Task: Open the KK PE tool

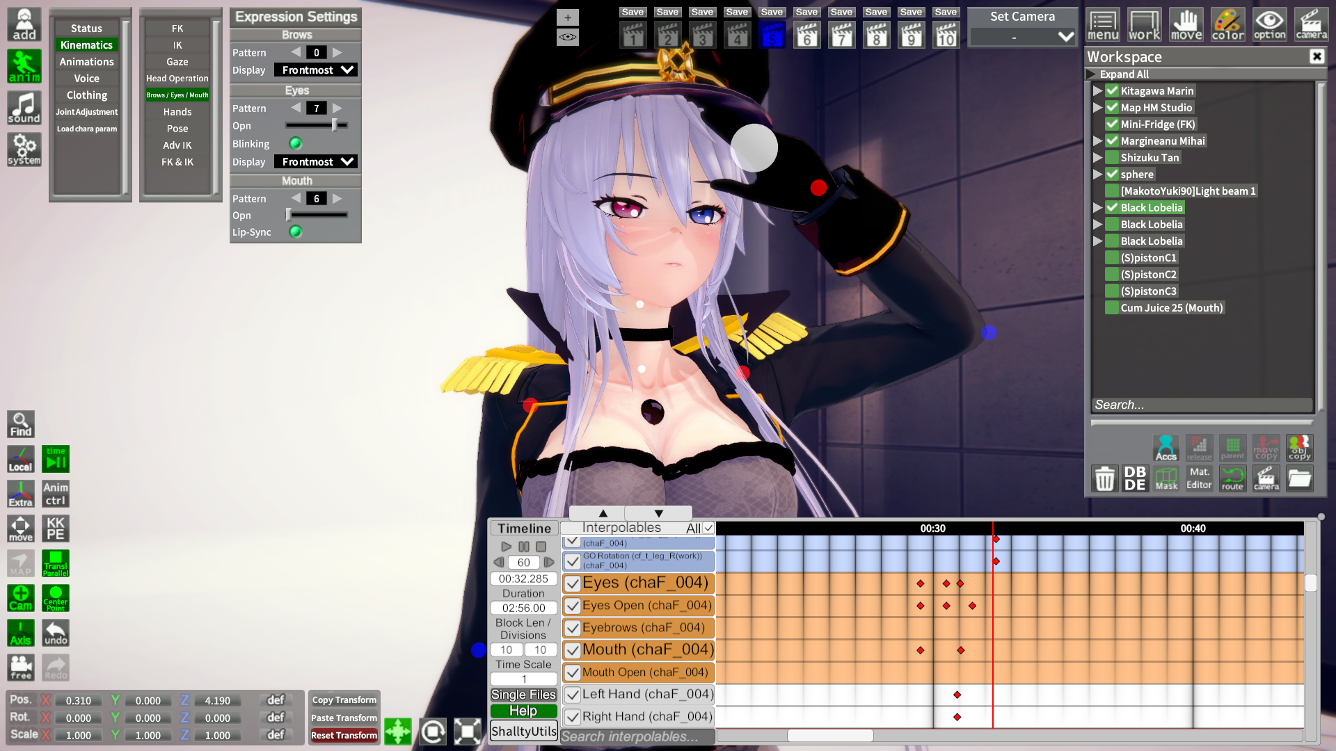Action: (56, 528)
